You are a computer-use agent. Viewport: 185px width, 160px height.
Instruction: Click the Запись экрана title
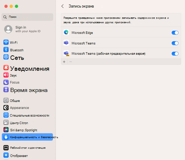coord(81,6)
